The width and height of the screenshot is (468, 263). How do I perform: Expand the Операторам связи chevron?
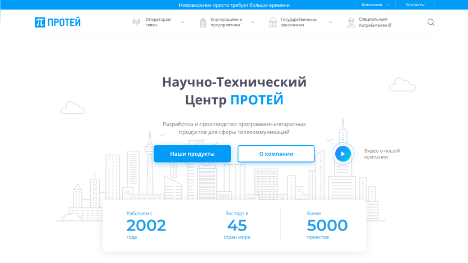(x=182, y=22)
